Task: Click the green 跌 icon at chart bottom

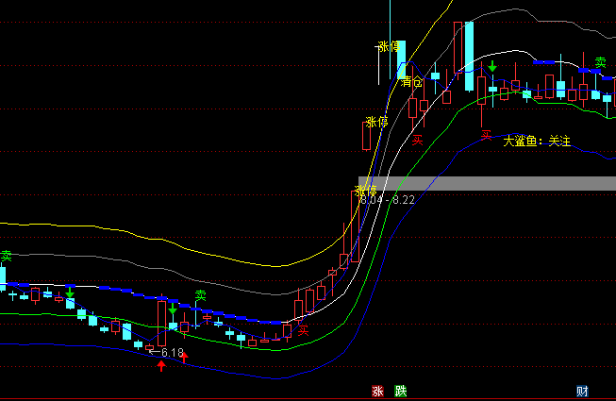Action: [x=400, y=392]
